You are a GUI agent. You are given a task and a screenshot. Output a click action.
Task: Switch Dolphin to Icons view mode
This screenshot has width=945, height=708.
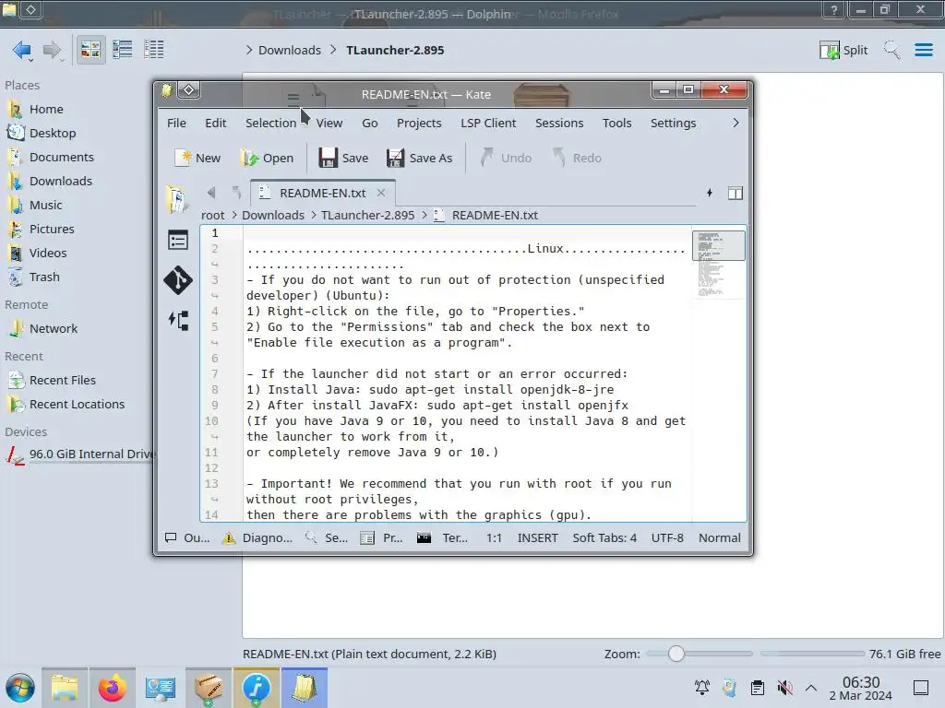tap(90, 50)
